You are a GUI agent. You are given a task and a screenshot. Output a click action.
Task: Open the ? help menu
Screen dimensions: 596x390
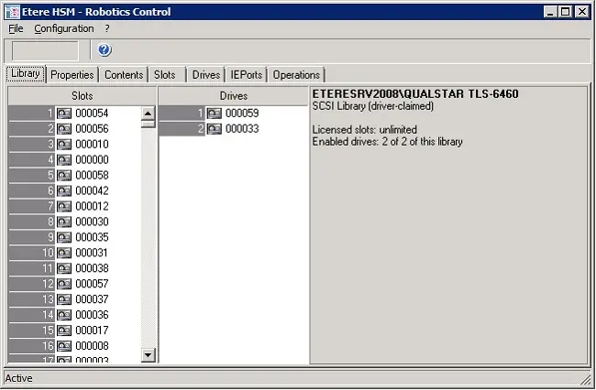[x=107, y=28]
